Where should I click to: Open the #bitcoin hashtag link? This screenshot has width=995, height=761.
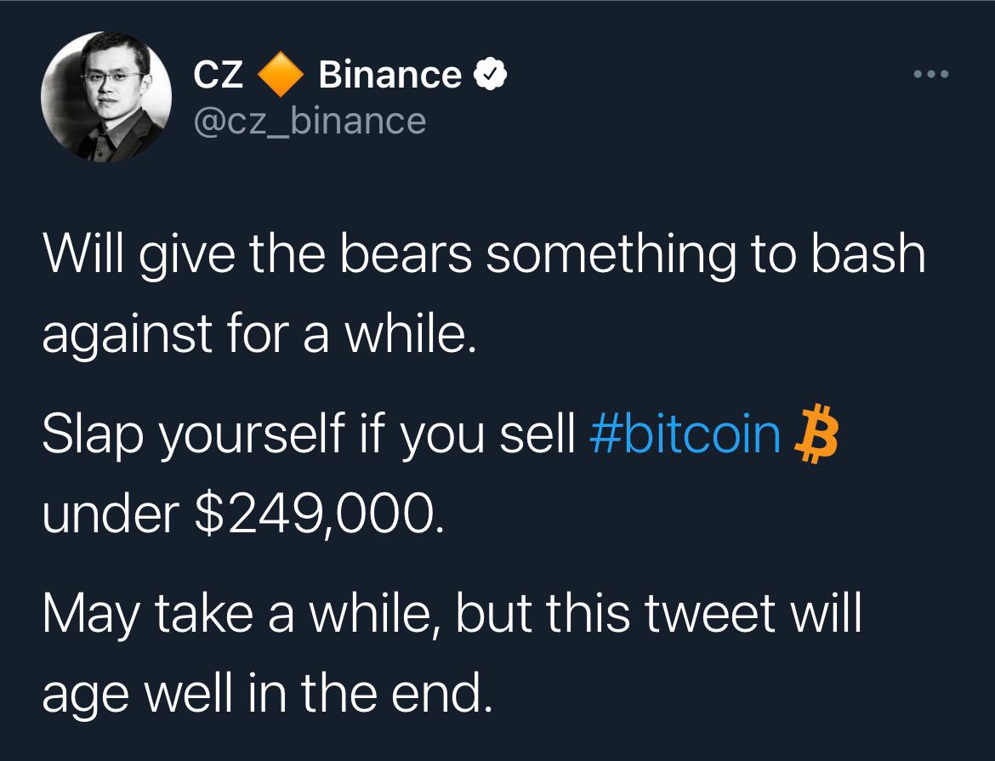click(684, 434)
